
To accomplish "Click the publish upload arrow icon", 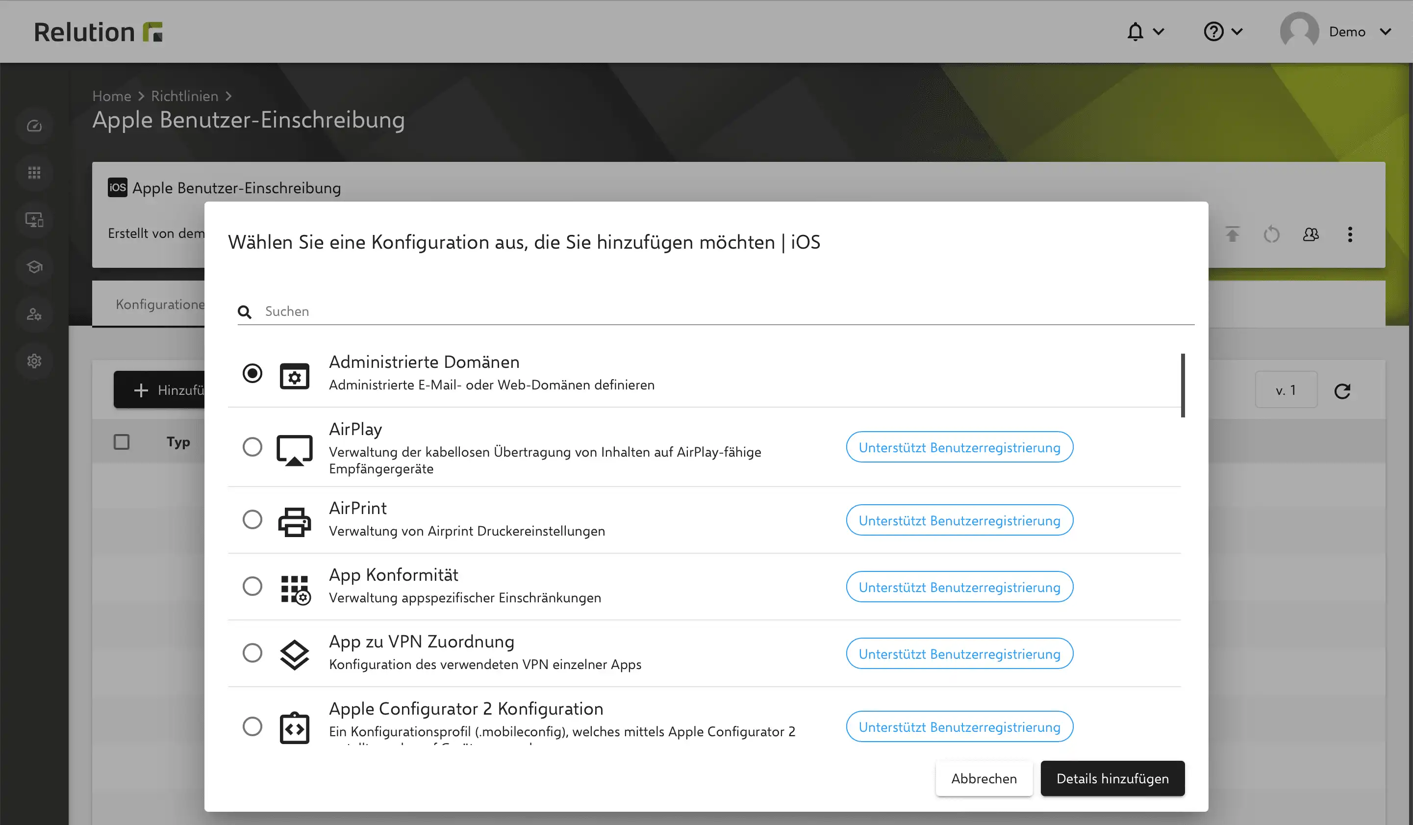I will point(1232,234).
